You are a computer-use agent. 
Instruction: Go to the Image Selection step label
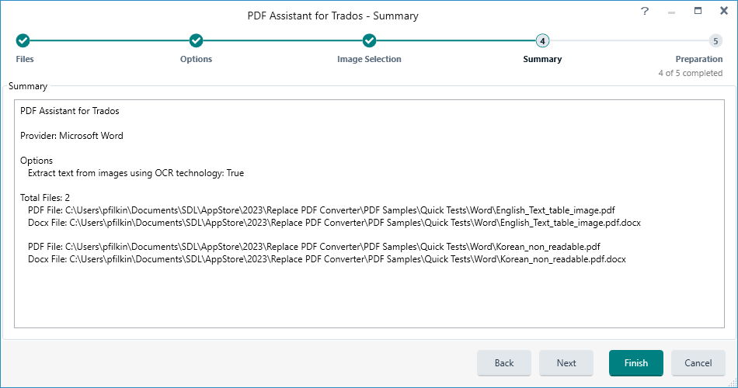click(369, 59)
